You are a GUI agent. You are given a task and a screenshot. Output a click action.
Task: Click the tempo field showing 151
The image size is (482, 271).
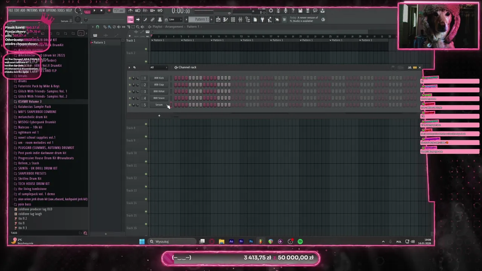click(x=119, y=11)
